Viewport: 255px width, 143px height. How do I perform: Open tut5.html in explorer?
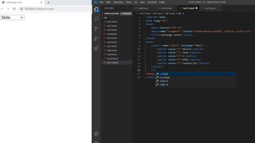click(117, 38)
